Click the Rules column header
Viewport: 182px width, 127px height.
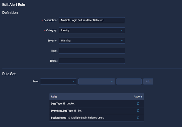[54, 96]
